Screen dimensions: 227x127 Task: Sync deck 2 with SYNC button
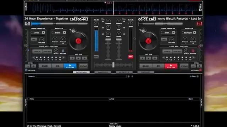coord(184,66)
